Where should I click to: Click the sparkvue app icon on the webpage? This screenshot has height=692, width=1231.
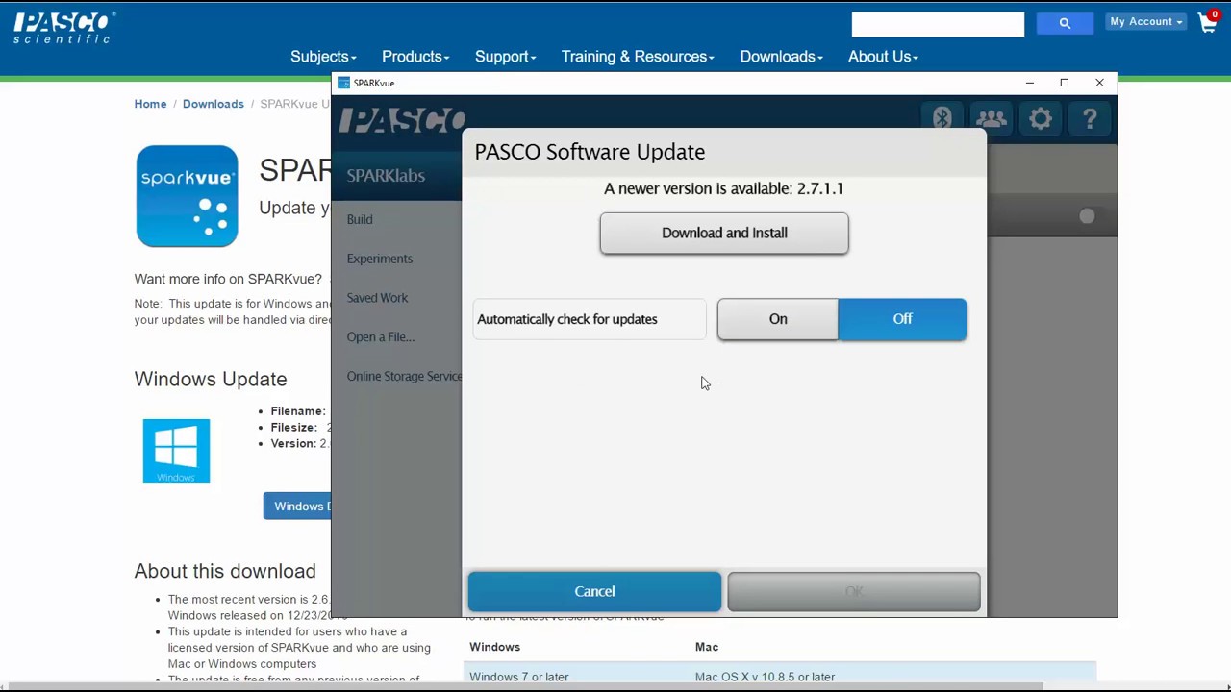187,196
